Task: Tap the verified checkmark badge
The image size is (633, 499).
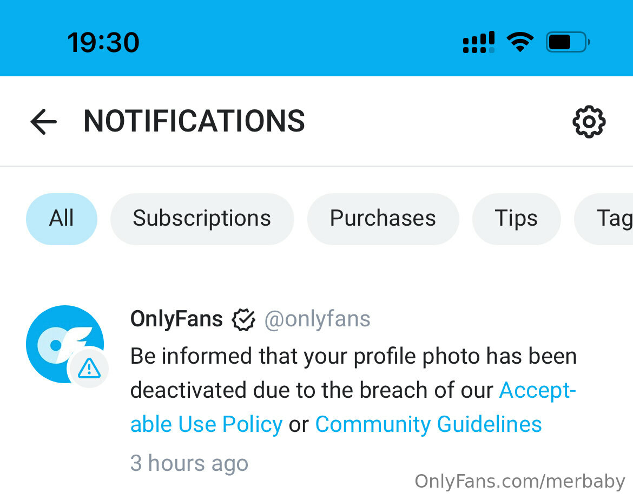Action: tap(243, 319)
